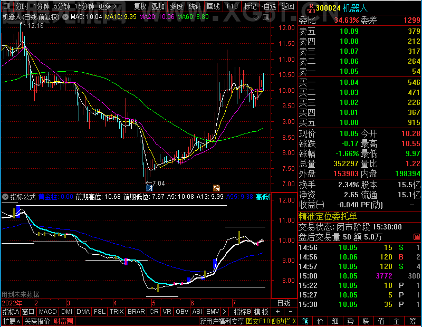Remove the stock via -自选 button

(268, 6)
